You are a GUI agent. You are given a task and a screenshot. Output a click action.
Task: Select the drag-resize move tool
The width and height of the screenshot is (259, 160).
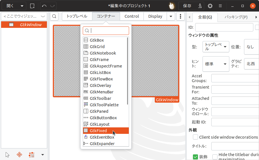tap(19, 155)
